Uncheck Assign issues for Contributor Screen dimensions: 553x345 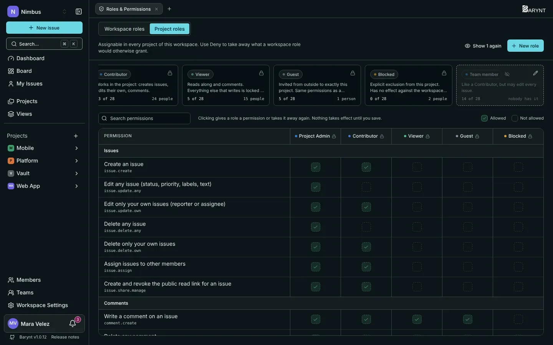[x=366, y=267]
